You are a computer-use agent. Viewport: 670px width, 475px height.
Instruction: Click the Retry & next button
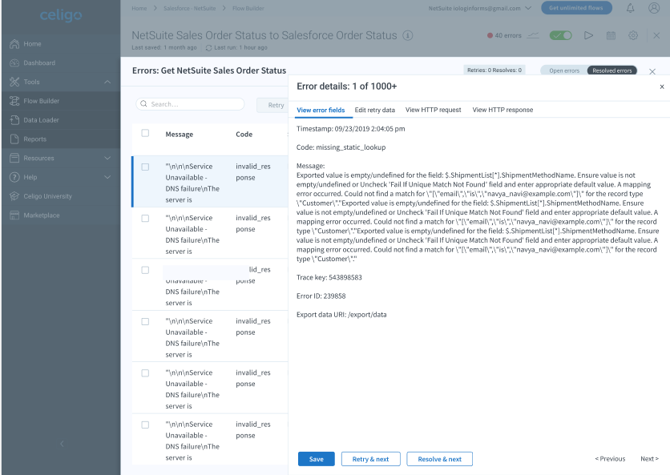click(370, 459)
